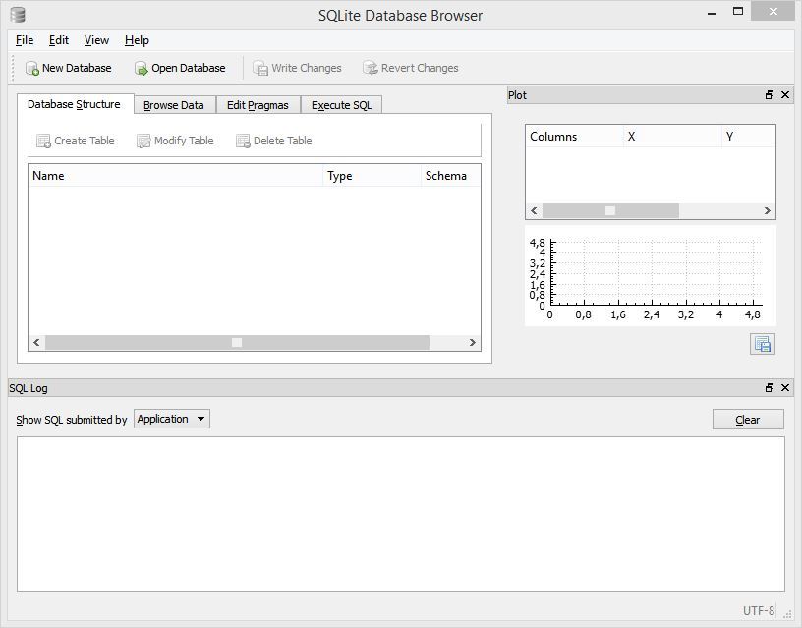Click the Create Table icon
802x628 pixels.
coord(43,141)
